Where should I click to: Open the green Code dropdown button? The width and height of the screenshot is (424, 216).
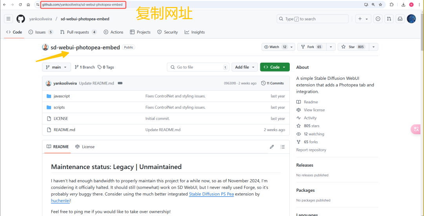275,67
